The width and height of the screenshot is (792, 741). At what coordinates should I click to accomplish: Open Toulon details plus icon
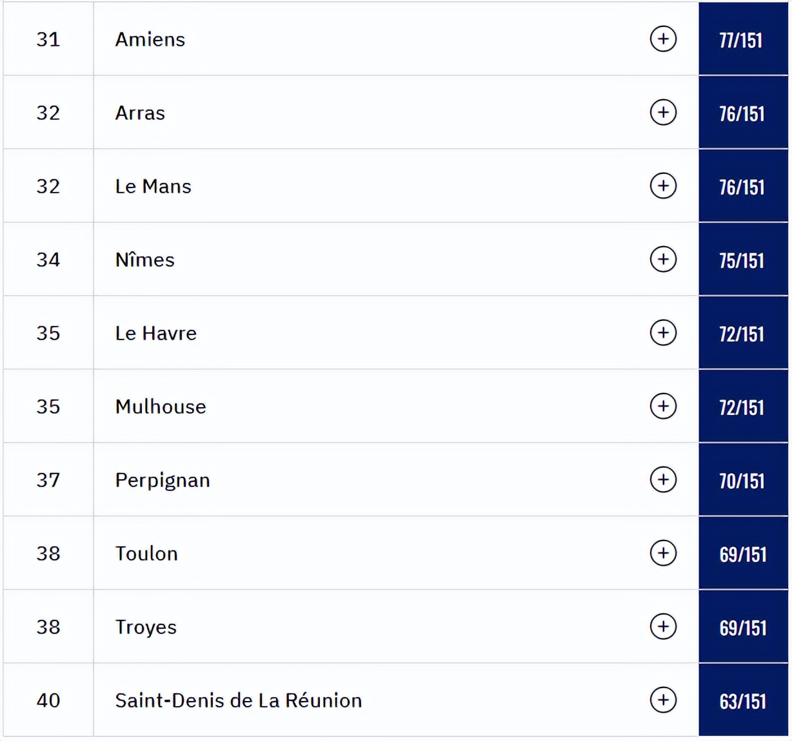tap(663, 553)
